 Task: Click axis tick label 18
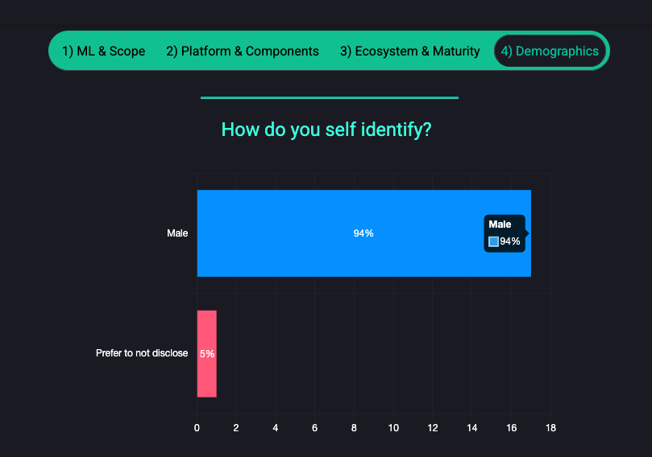pyautogui.click(x=550, y=428)
